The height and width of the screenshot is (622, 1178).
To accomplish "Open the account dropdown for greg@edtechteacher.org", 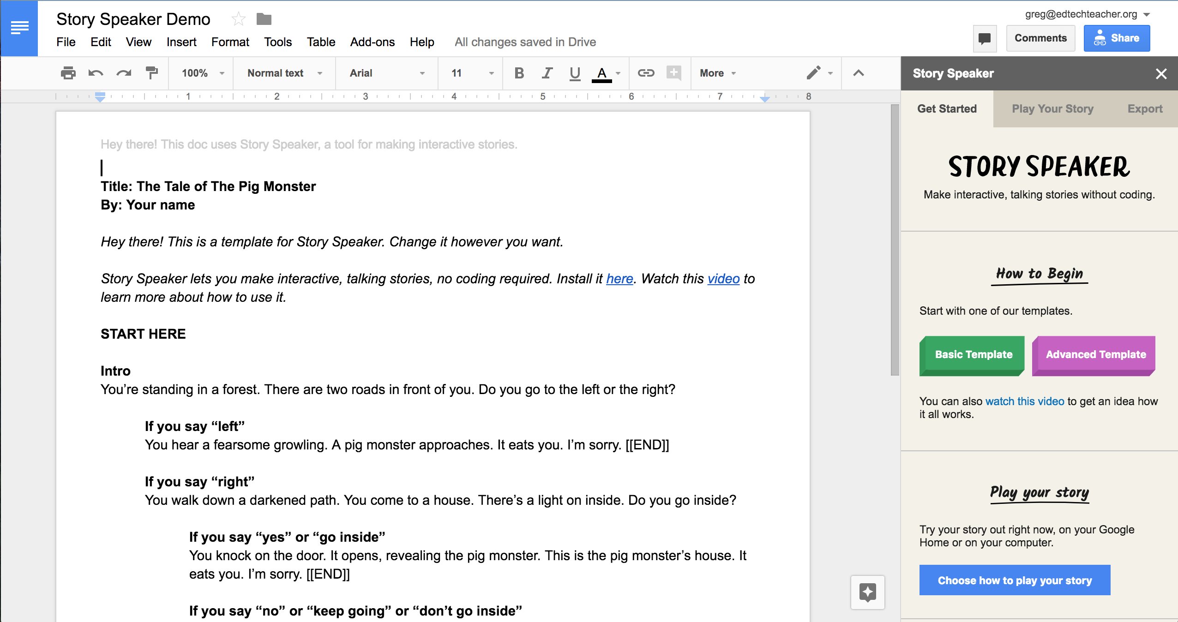I will [1088, 14].
